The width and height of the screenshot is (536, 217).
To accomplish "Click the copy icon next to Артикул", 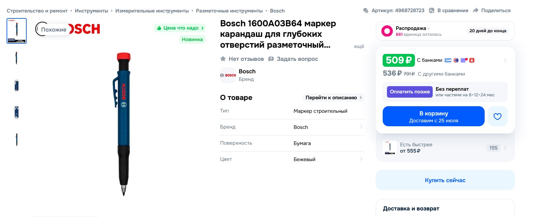I will click(x=366, y=11).
